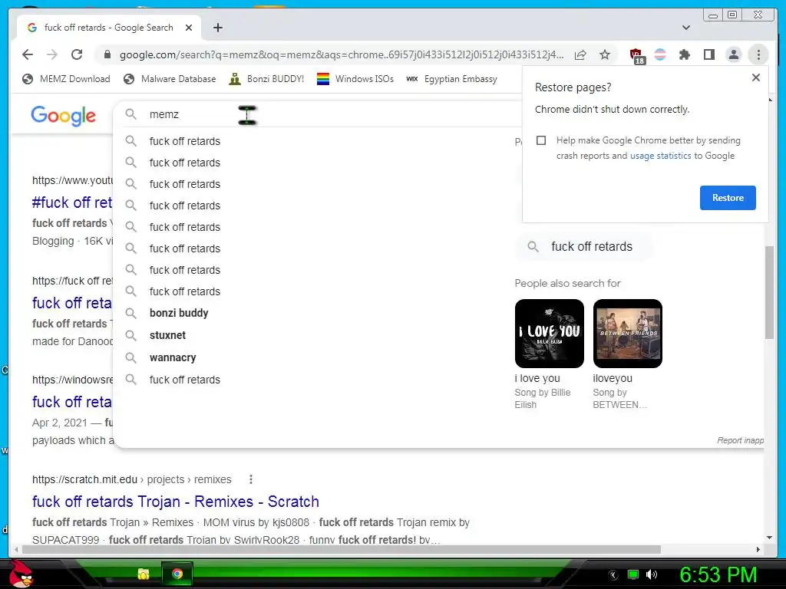Click the magnifier icon beside memz
Image resolution: width=786 pixels, height=589 pixels.
pyautogui.click(x=130, y=114)
